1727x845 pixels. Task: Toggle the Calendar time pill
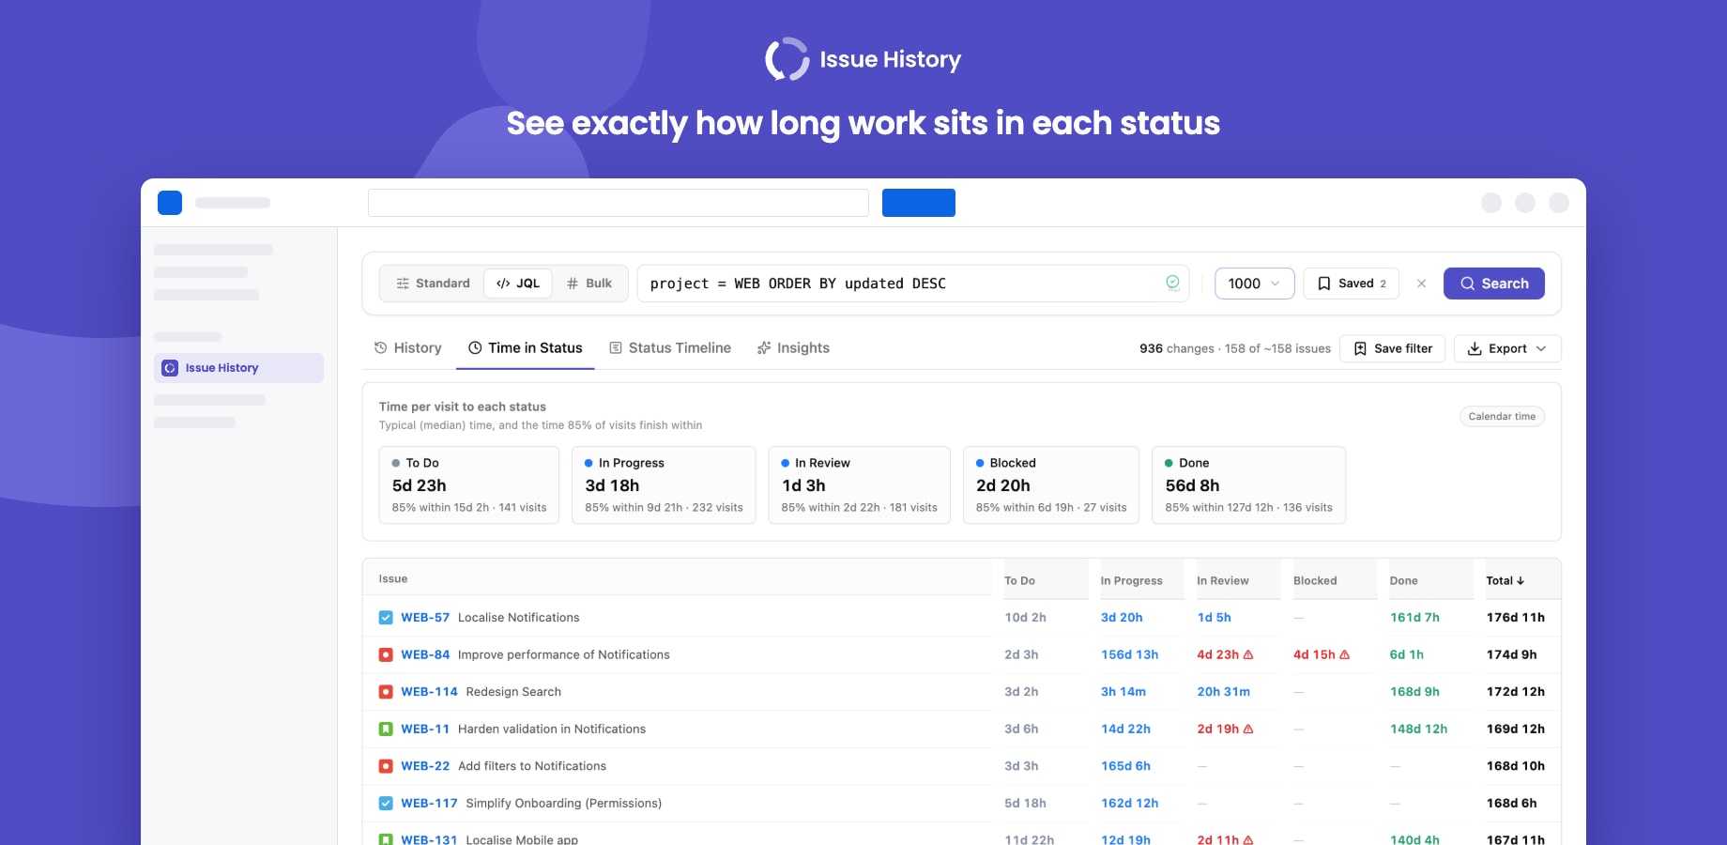click(x=1502, y=416)
